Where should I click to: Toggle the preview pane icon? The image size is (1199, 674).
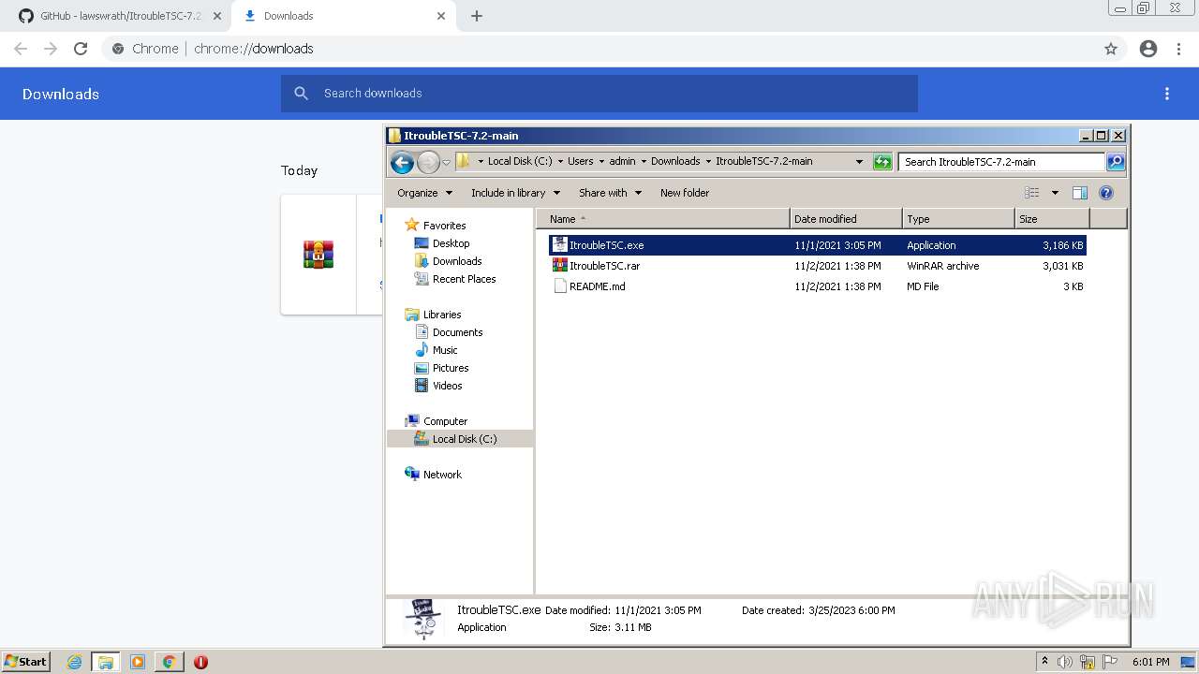click(x=1080, y=193)
